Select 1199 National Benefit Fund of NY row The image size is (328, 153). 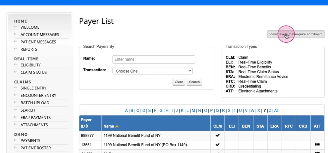(x=132, y=136)
